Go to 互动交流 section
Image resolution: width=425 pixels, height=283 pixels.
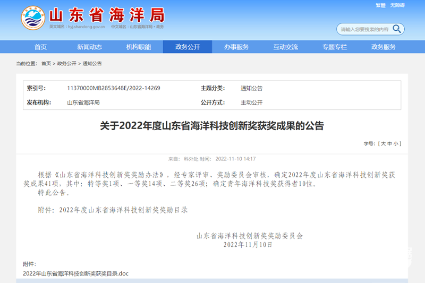pos(285,47)
